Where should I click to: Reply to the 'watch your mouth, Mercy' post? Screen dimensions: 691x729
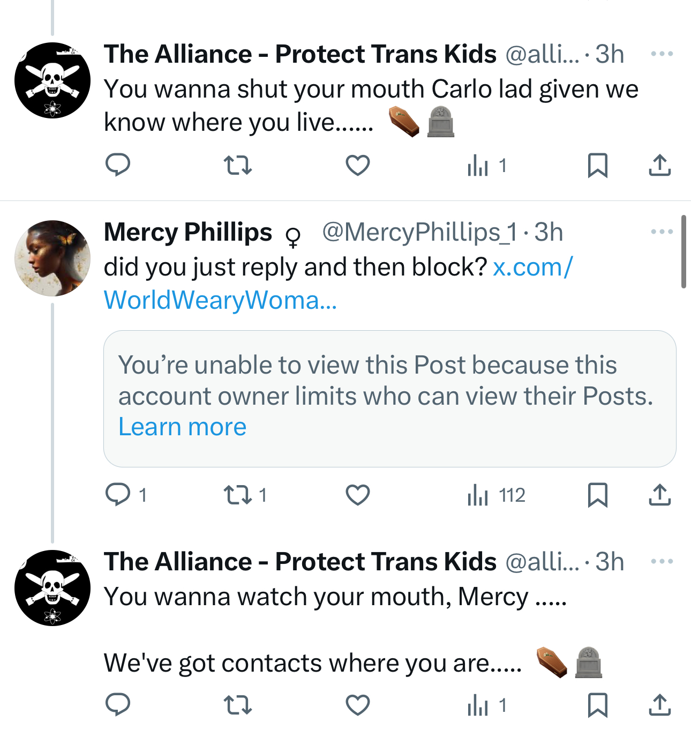click(x=118, y=705)
